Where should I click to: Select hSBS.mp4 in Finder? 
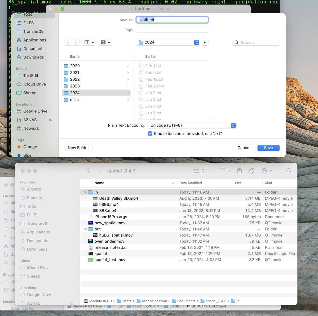(189, 204)
